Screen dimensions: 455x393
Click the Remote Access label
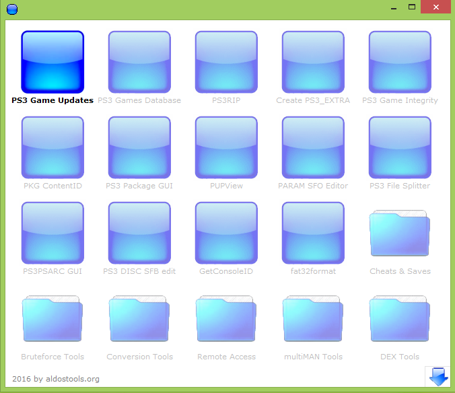(226, 357)
